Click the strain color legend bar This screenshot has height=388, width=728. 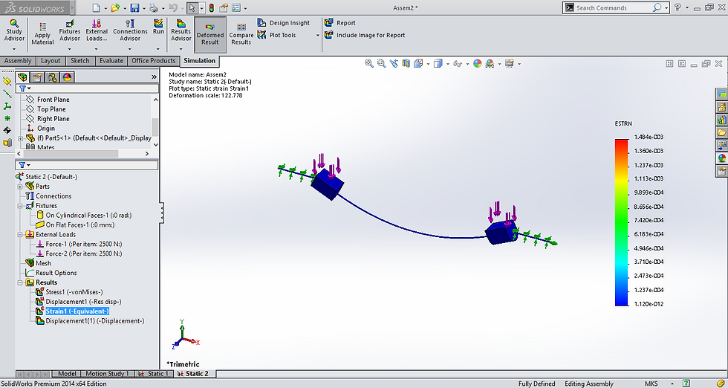(621, 222)
